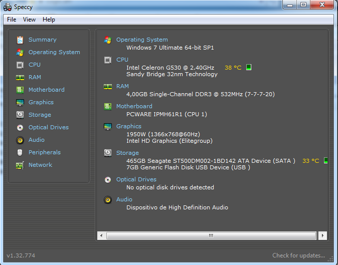Click the storage temperature 33 °C value
338x265 pixels.
click(310, 161)
